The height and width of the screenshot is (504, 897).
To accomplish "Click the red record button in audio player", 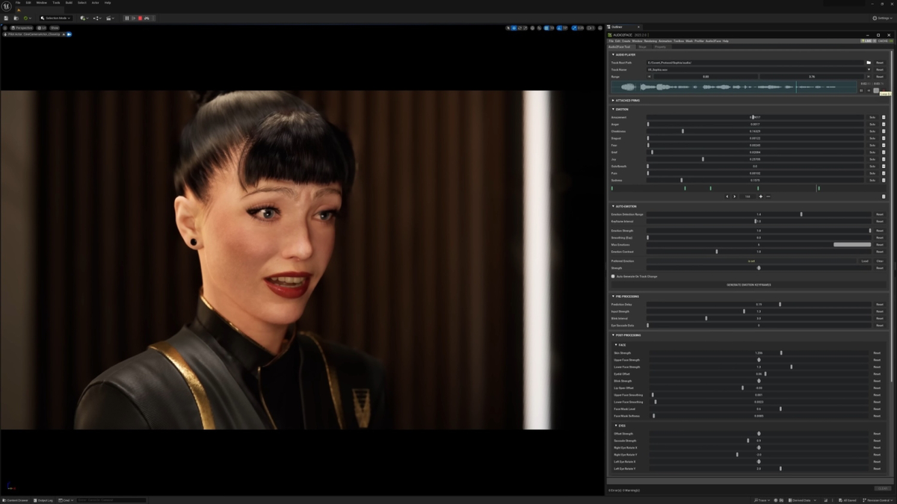I will pyautogui.click(x=884, y=90).
